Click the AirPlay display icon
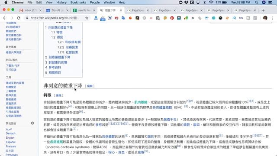This screenshot has height=156, width=277. (198, 3)
